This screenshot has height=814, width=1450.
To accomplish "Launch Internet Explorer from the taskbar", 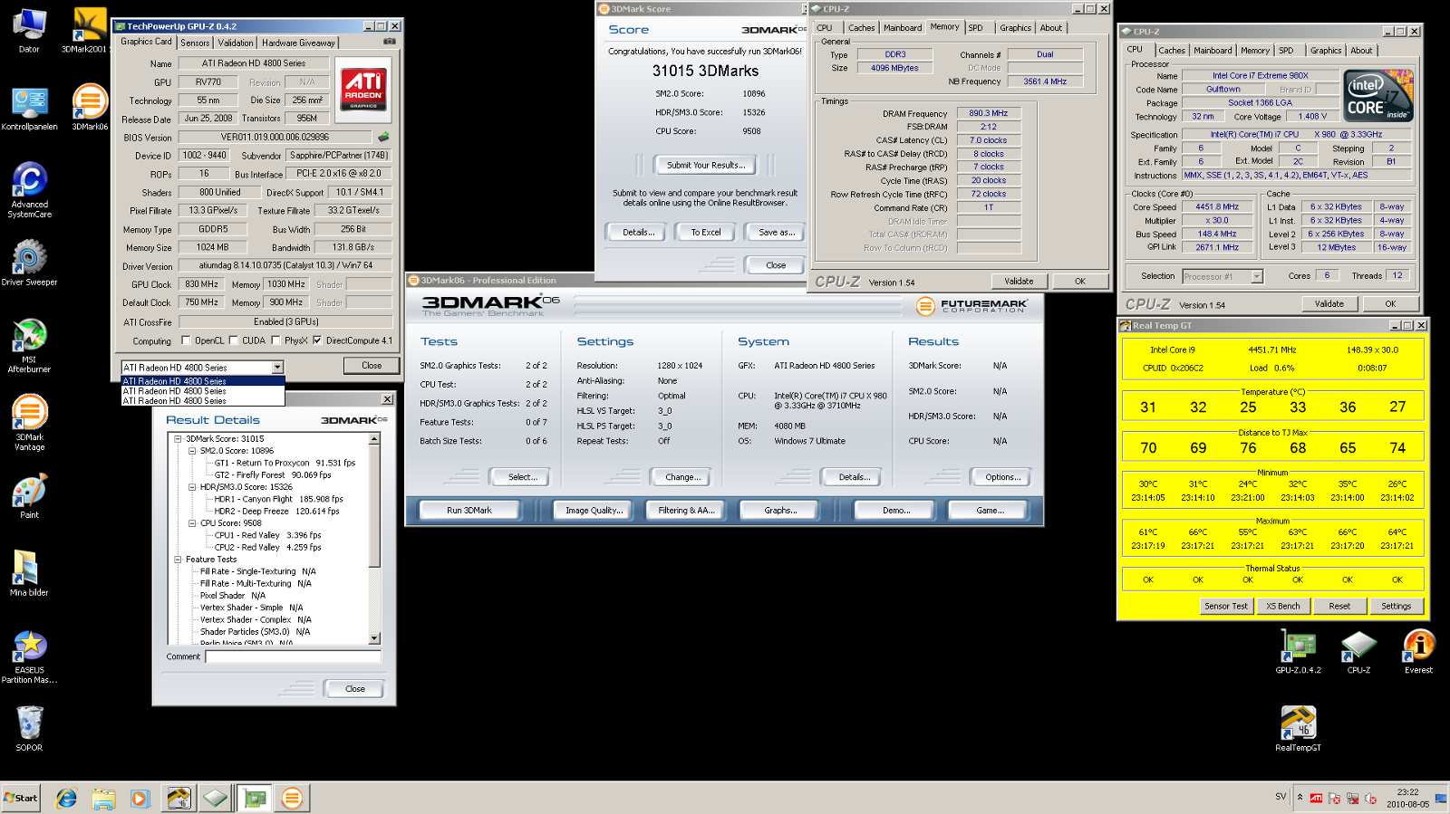I will pos(66,798).
